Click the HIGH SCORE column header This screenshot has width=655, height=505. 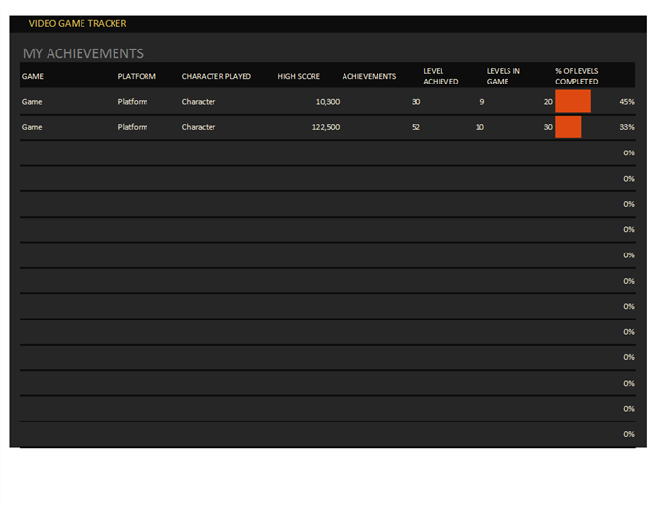pos(299,76)
